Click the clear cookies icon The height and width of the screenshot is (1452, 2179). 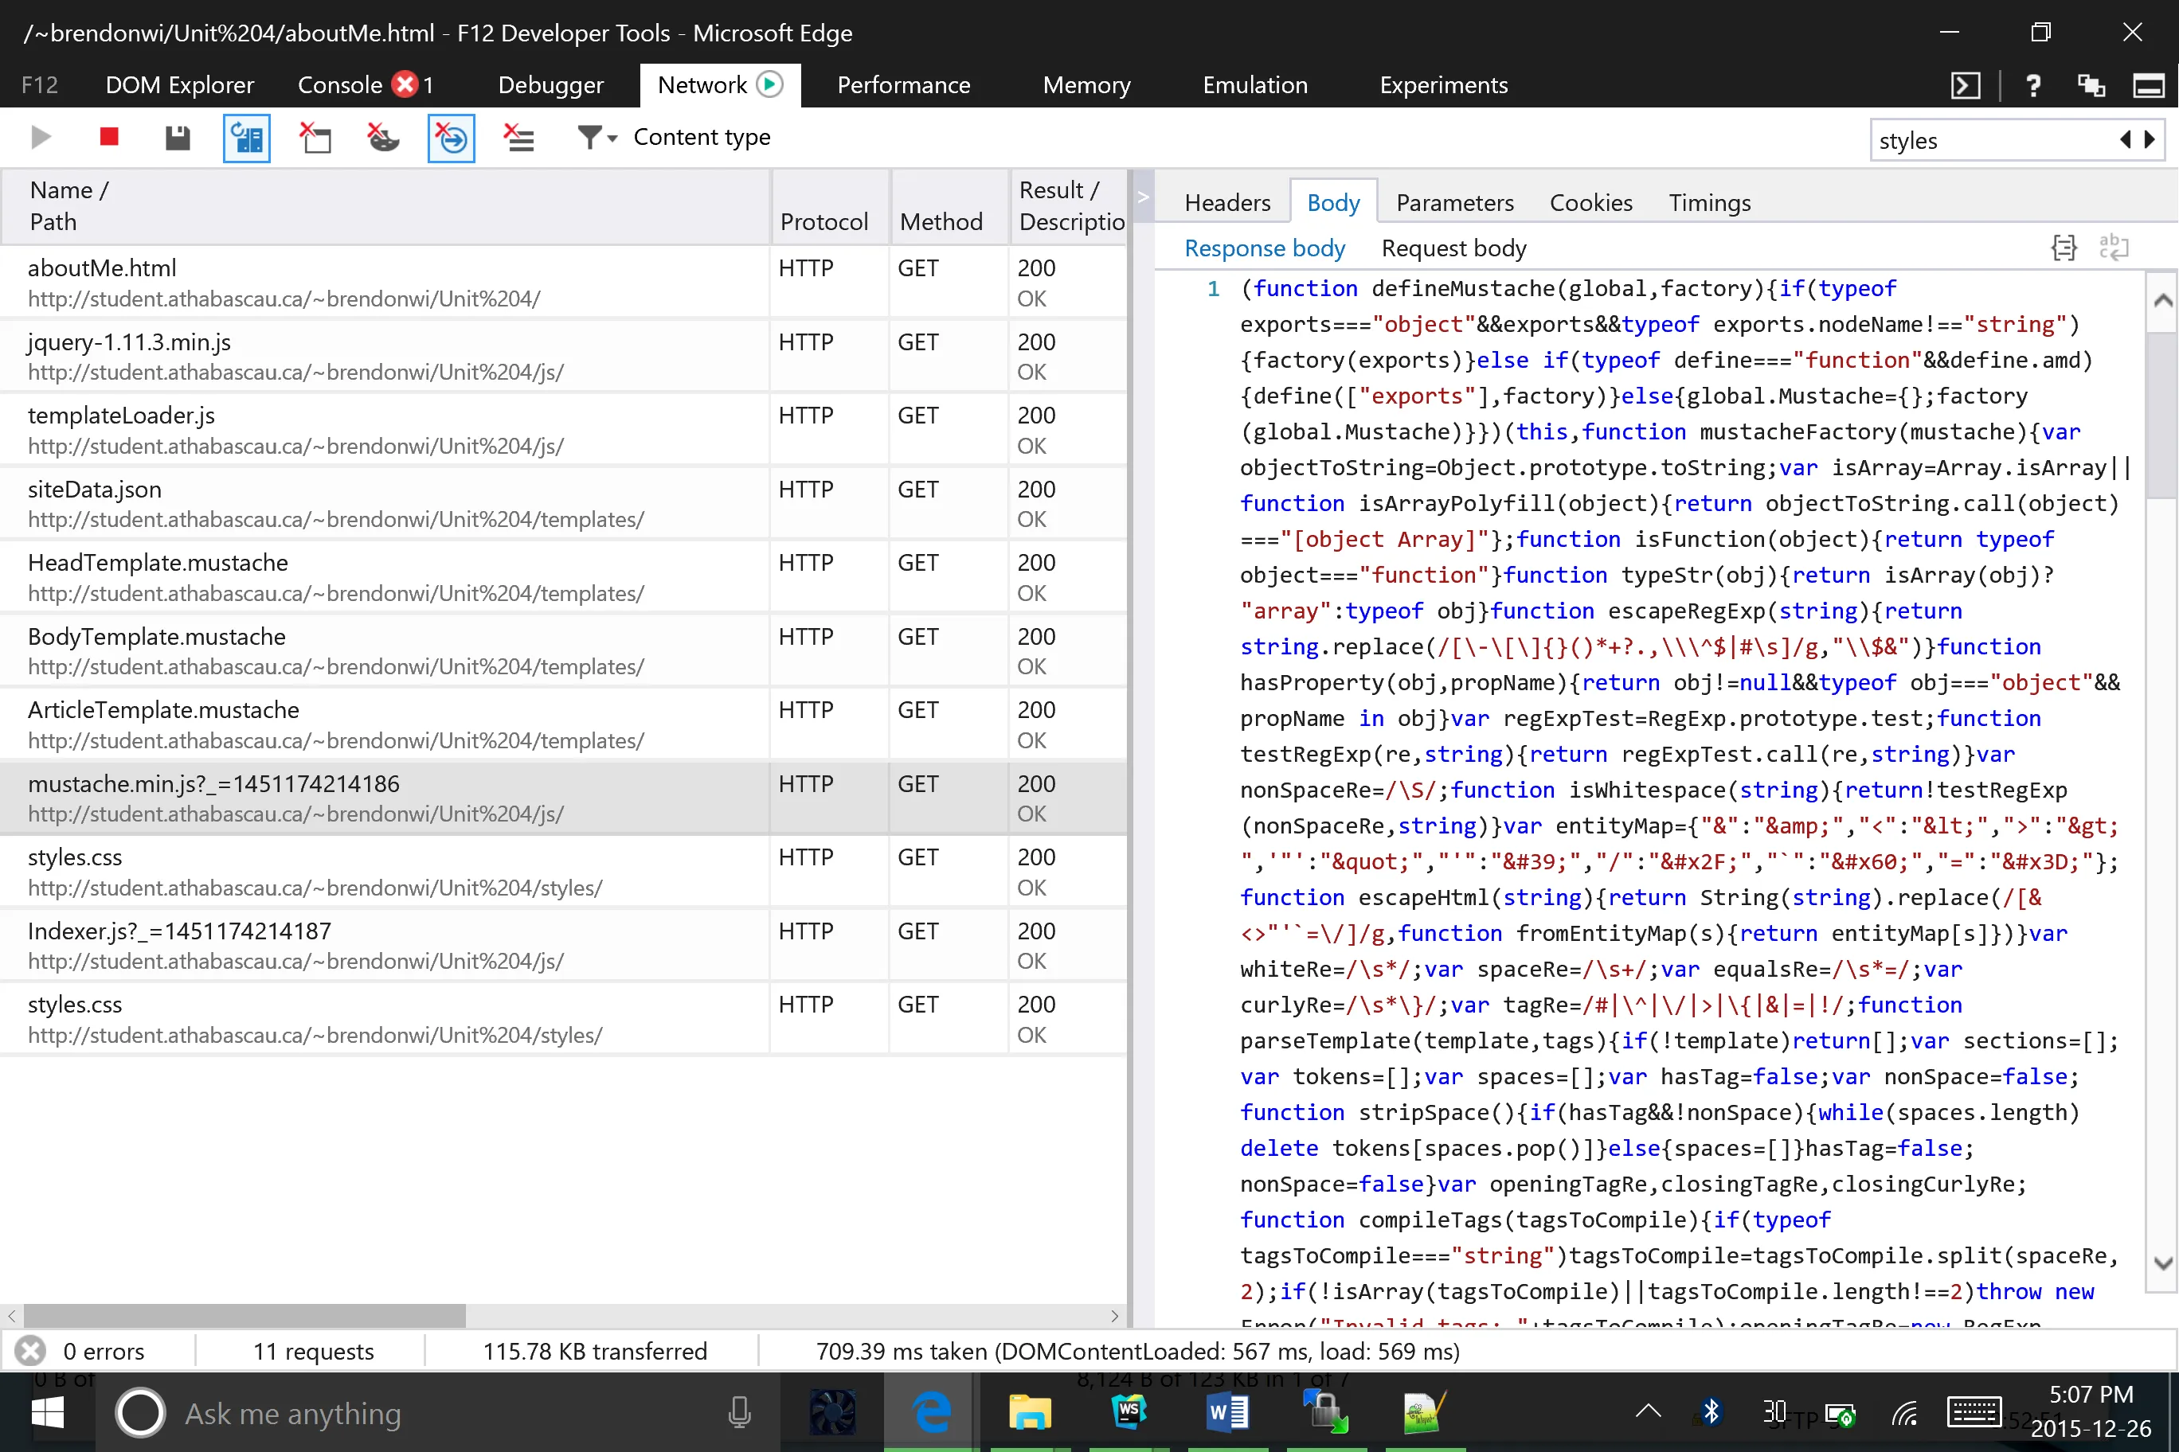pyautogui.click(x=382, y=138)
